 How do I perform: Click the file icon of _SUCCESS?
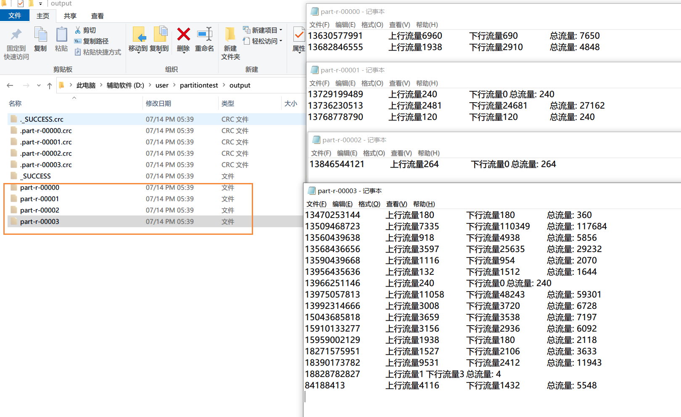14,176
